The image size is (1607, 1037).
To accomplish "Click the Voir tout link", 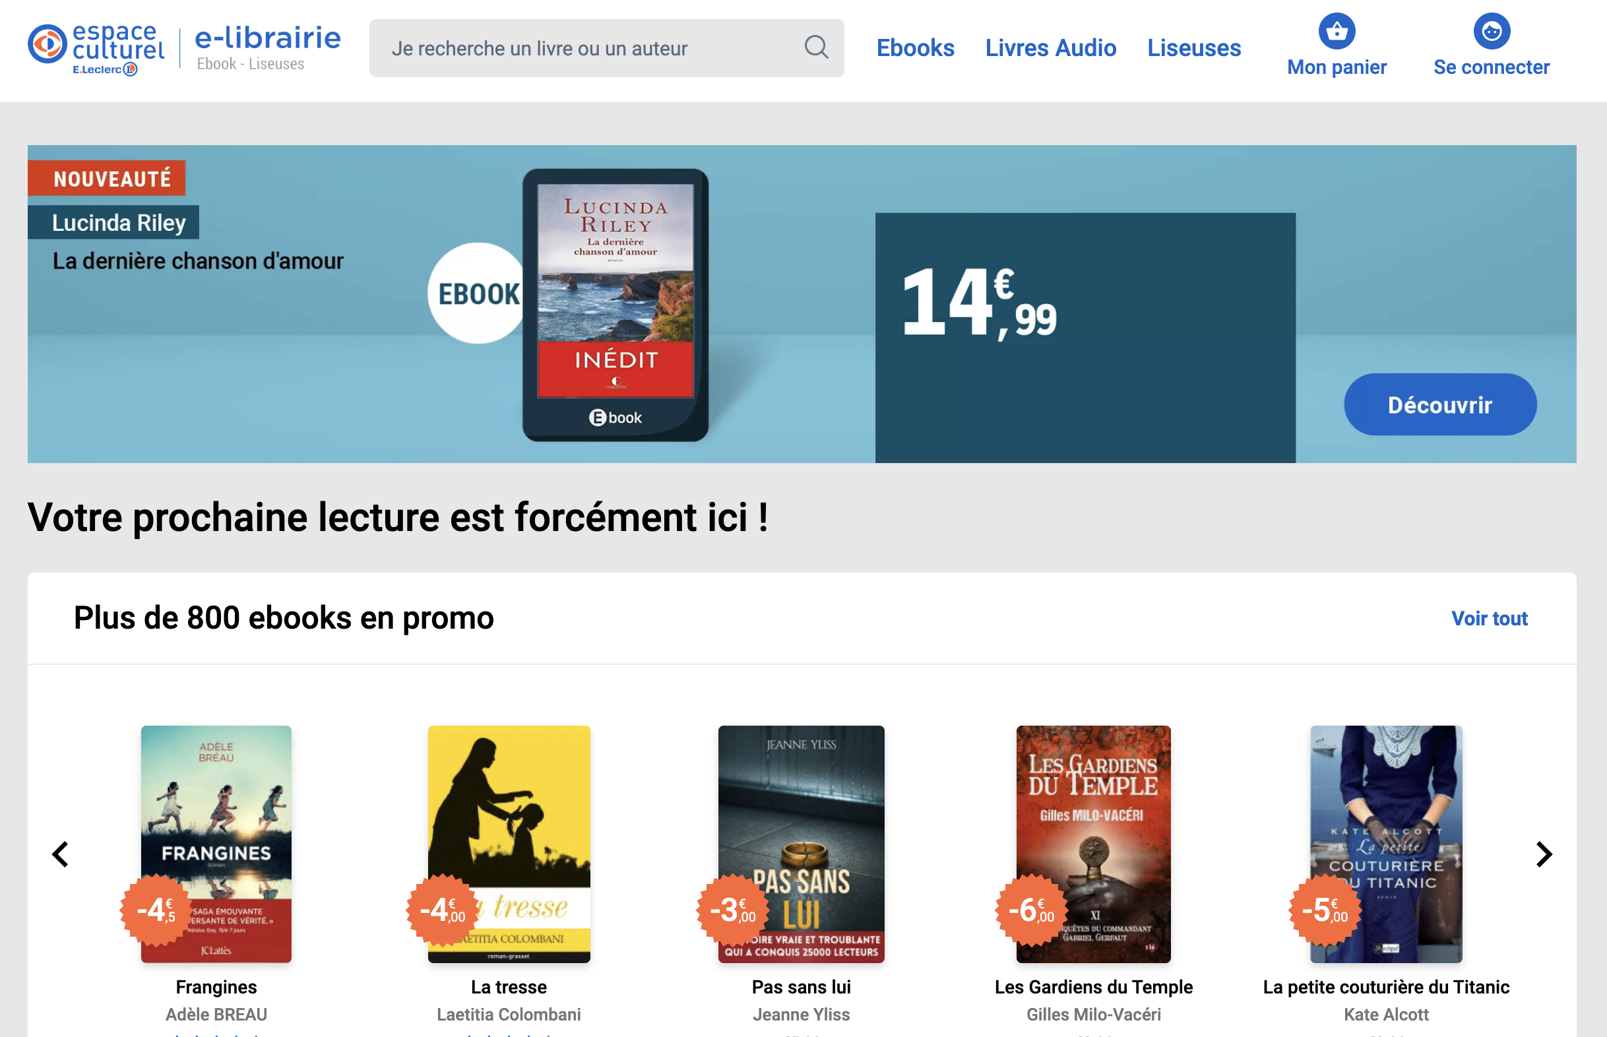I will pyautogui.click(x=1488, y=618).
